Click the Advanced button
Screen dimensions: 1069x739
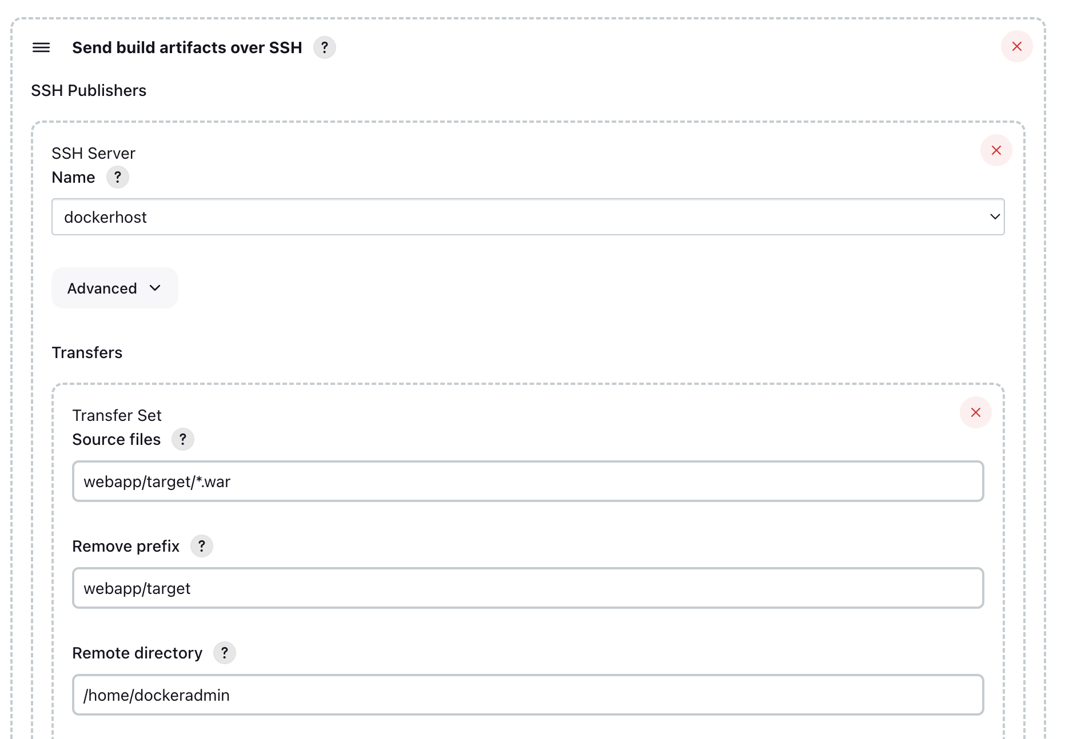[114, 288]
